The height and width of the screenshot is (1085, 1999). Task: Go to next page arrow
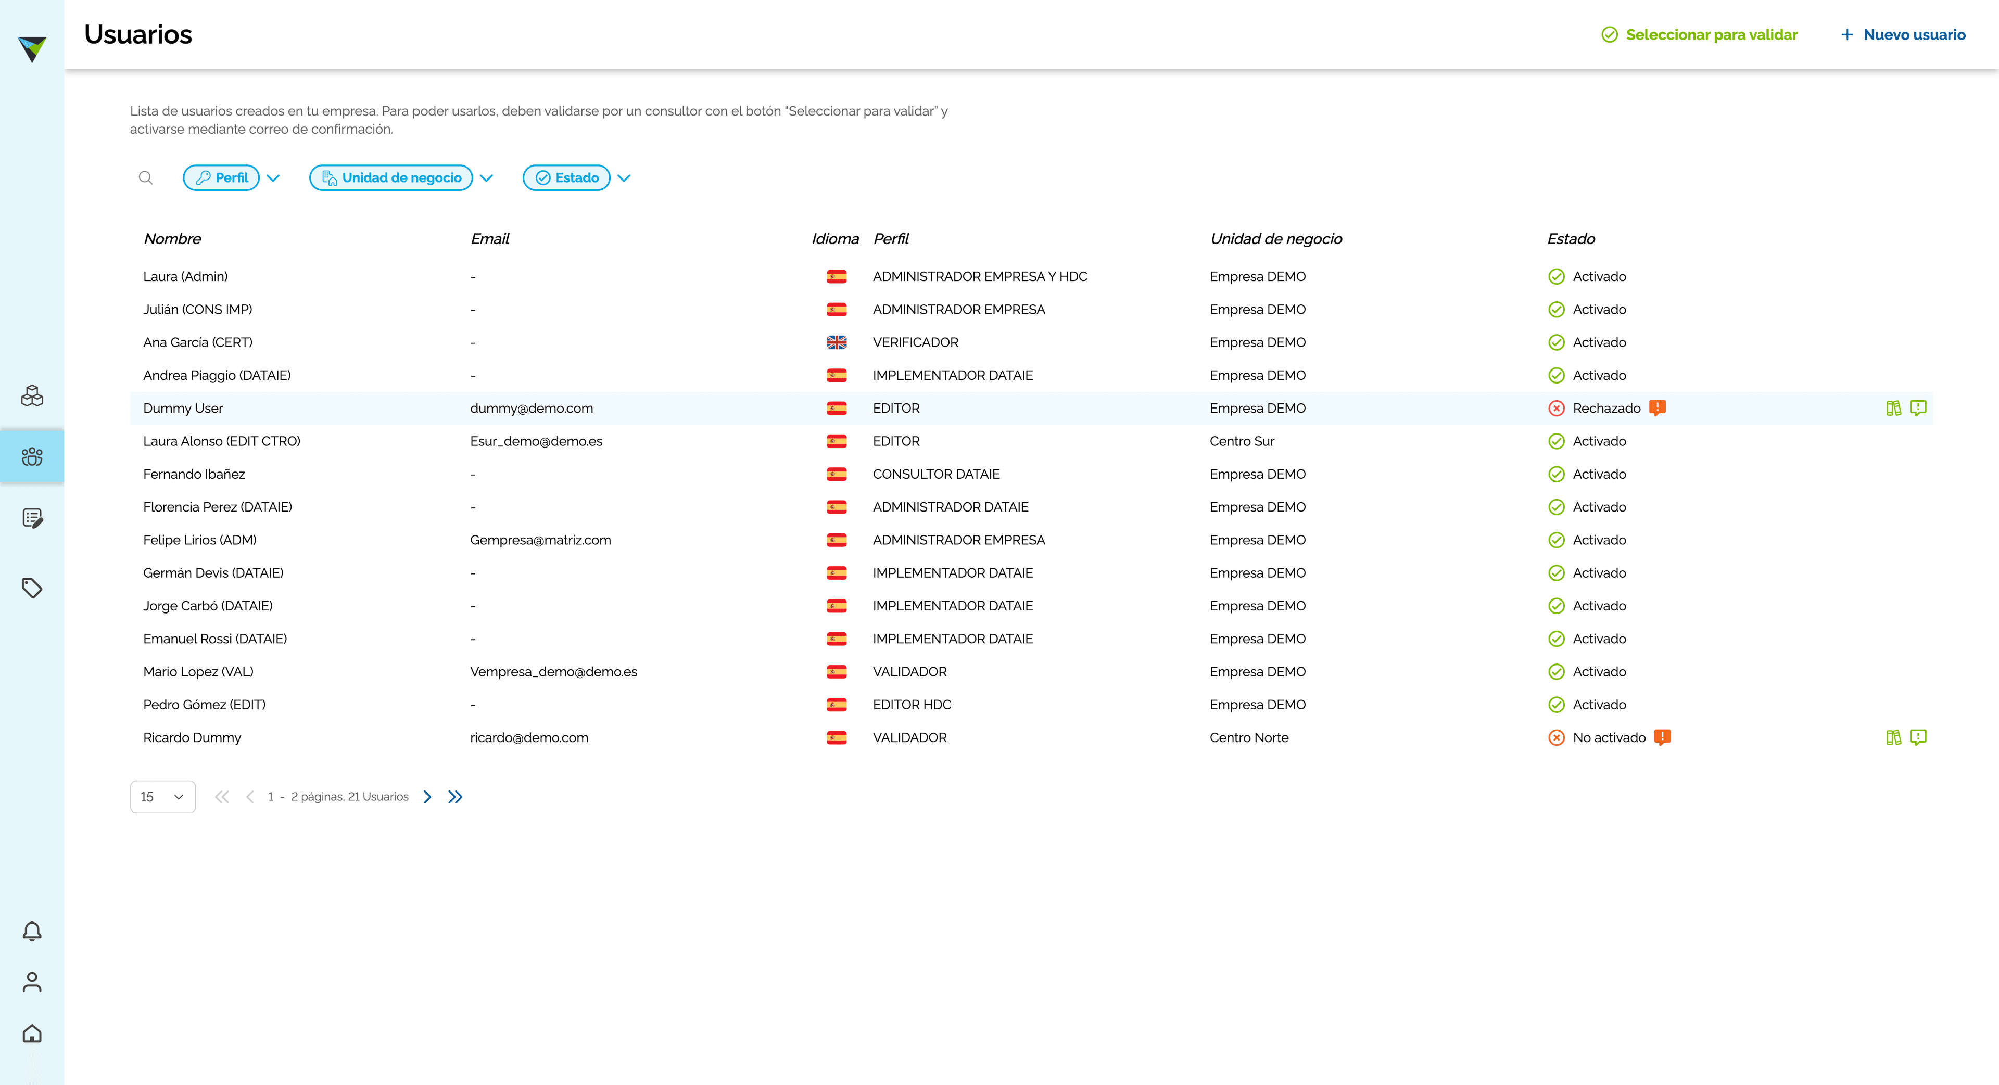pos(427,797)
